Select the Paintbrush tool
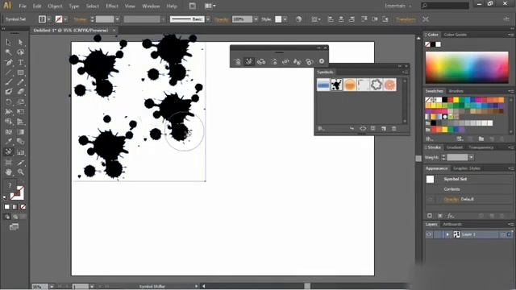Screen dimensions: 516x290 pyautogui.click(x=9, y=82)
